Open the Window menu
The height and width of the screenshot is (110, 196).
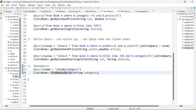click(61, 5)
